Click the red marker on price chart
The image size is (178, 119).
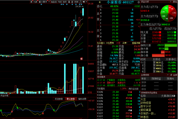(81, 59)
